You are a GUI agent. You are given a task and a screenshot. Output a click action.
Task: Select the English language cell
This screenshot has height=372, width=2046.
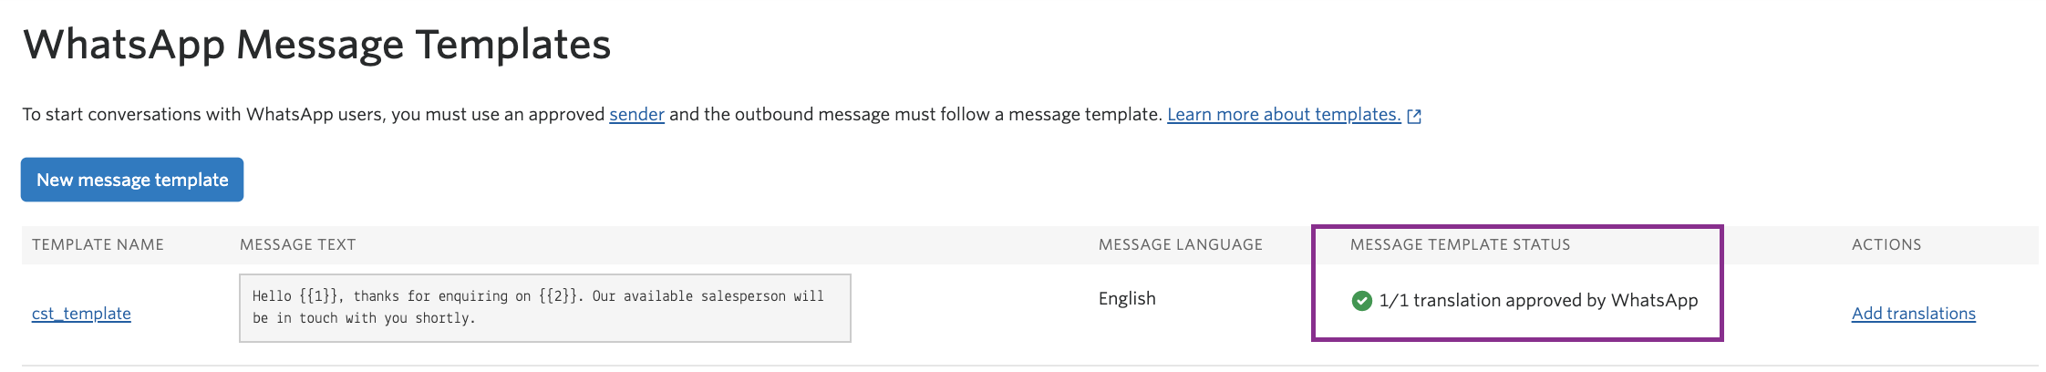tap(1127, 299)
